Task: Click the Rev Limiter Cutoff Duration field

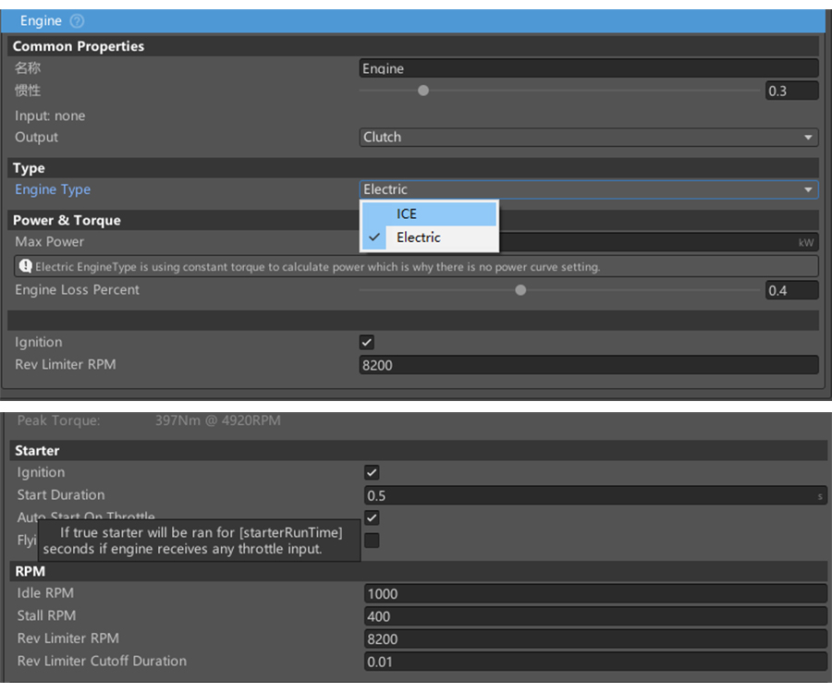Action: (595, 662)
